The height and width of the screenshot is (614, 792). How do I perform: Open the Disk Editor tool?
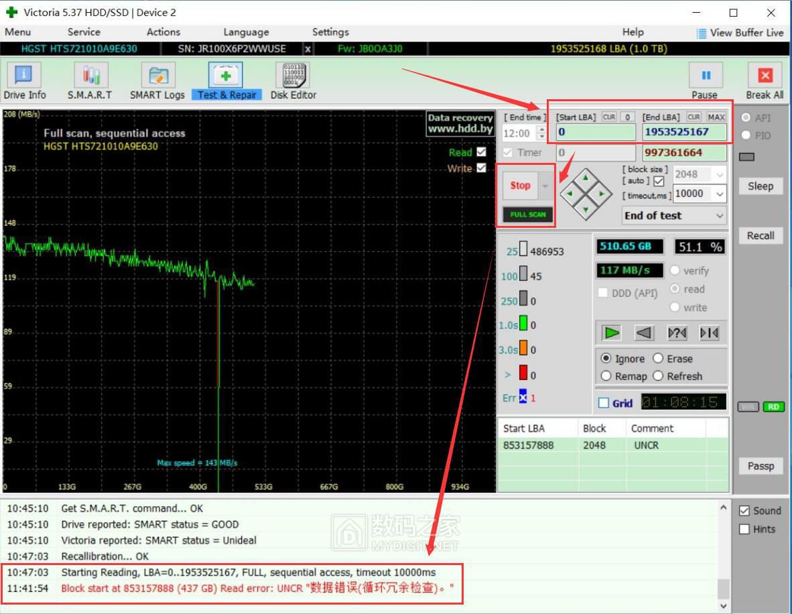tap(293, 81)
